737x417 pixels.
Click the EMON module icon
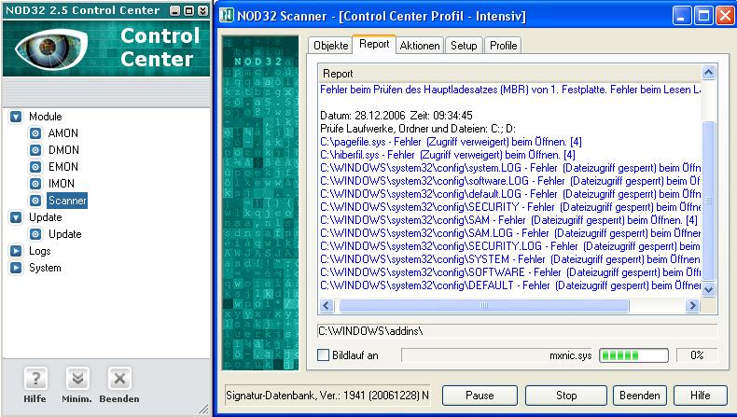(x=35, y=167)
